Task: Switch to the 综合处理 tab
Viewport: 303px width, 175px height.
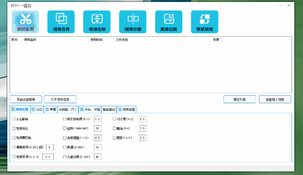Action: (20, 109)
